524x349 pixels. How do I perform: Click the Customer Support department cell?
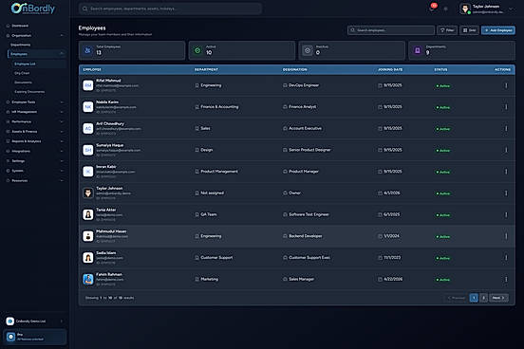click(216, 258)
